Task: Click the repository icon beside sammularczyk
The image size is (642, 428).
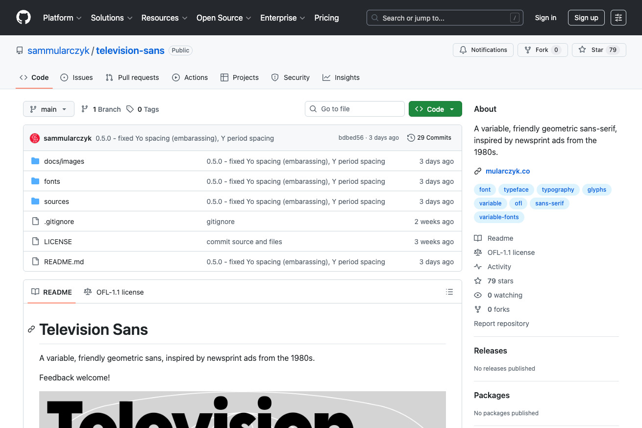Action: [x=20, y=50]
